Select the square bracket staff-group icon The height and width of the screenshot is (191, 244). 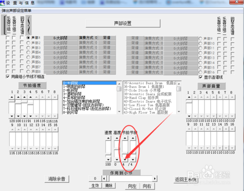[x=4, y=25]
